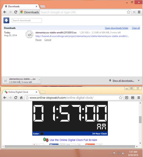Open downloads folder link

point(116,28)
